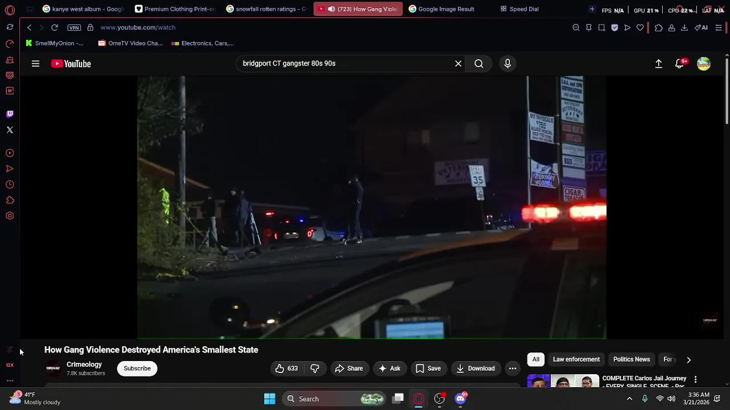Image resolution: width=730 pixels, height=410 pixels.
Task: Click the video player to pause
Action: (x=371, y=207)
